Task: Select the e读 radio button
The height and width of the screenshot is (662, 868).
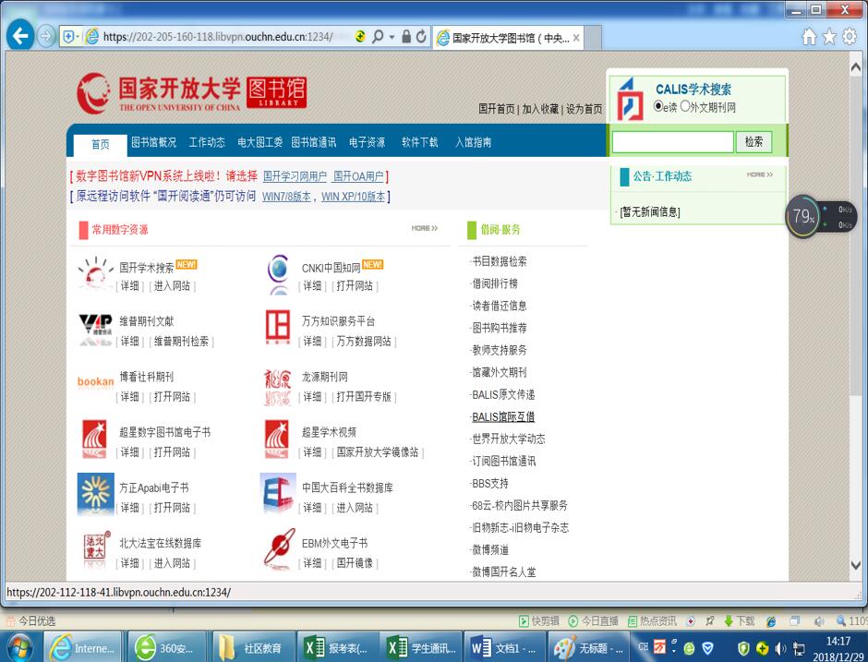Action: click(657, 106)
